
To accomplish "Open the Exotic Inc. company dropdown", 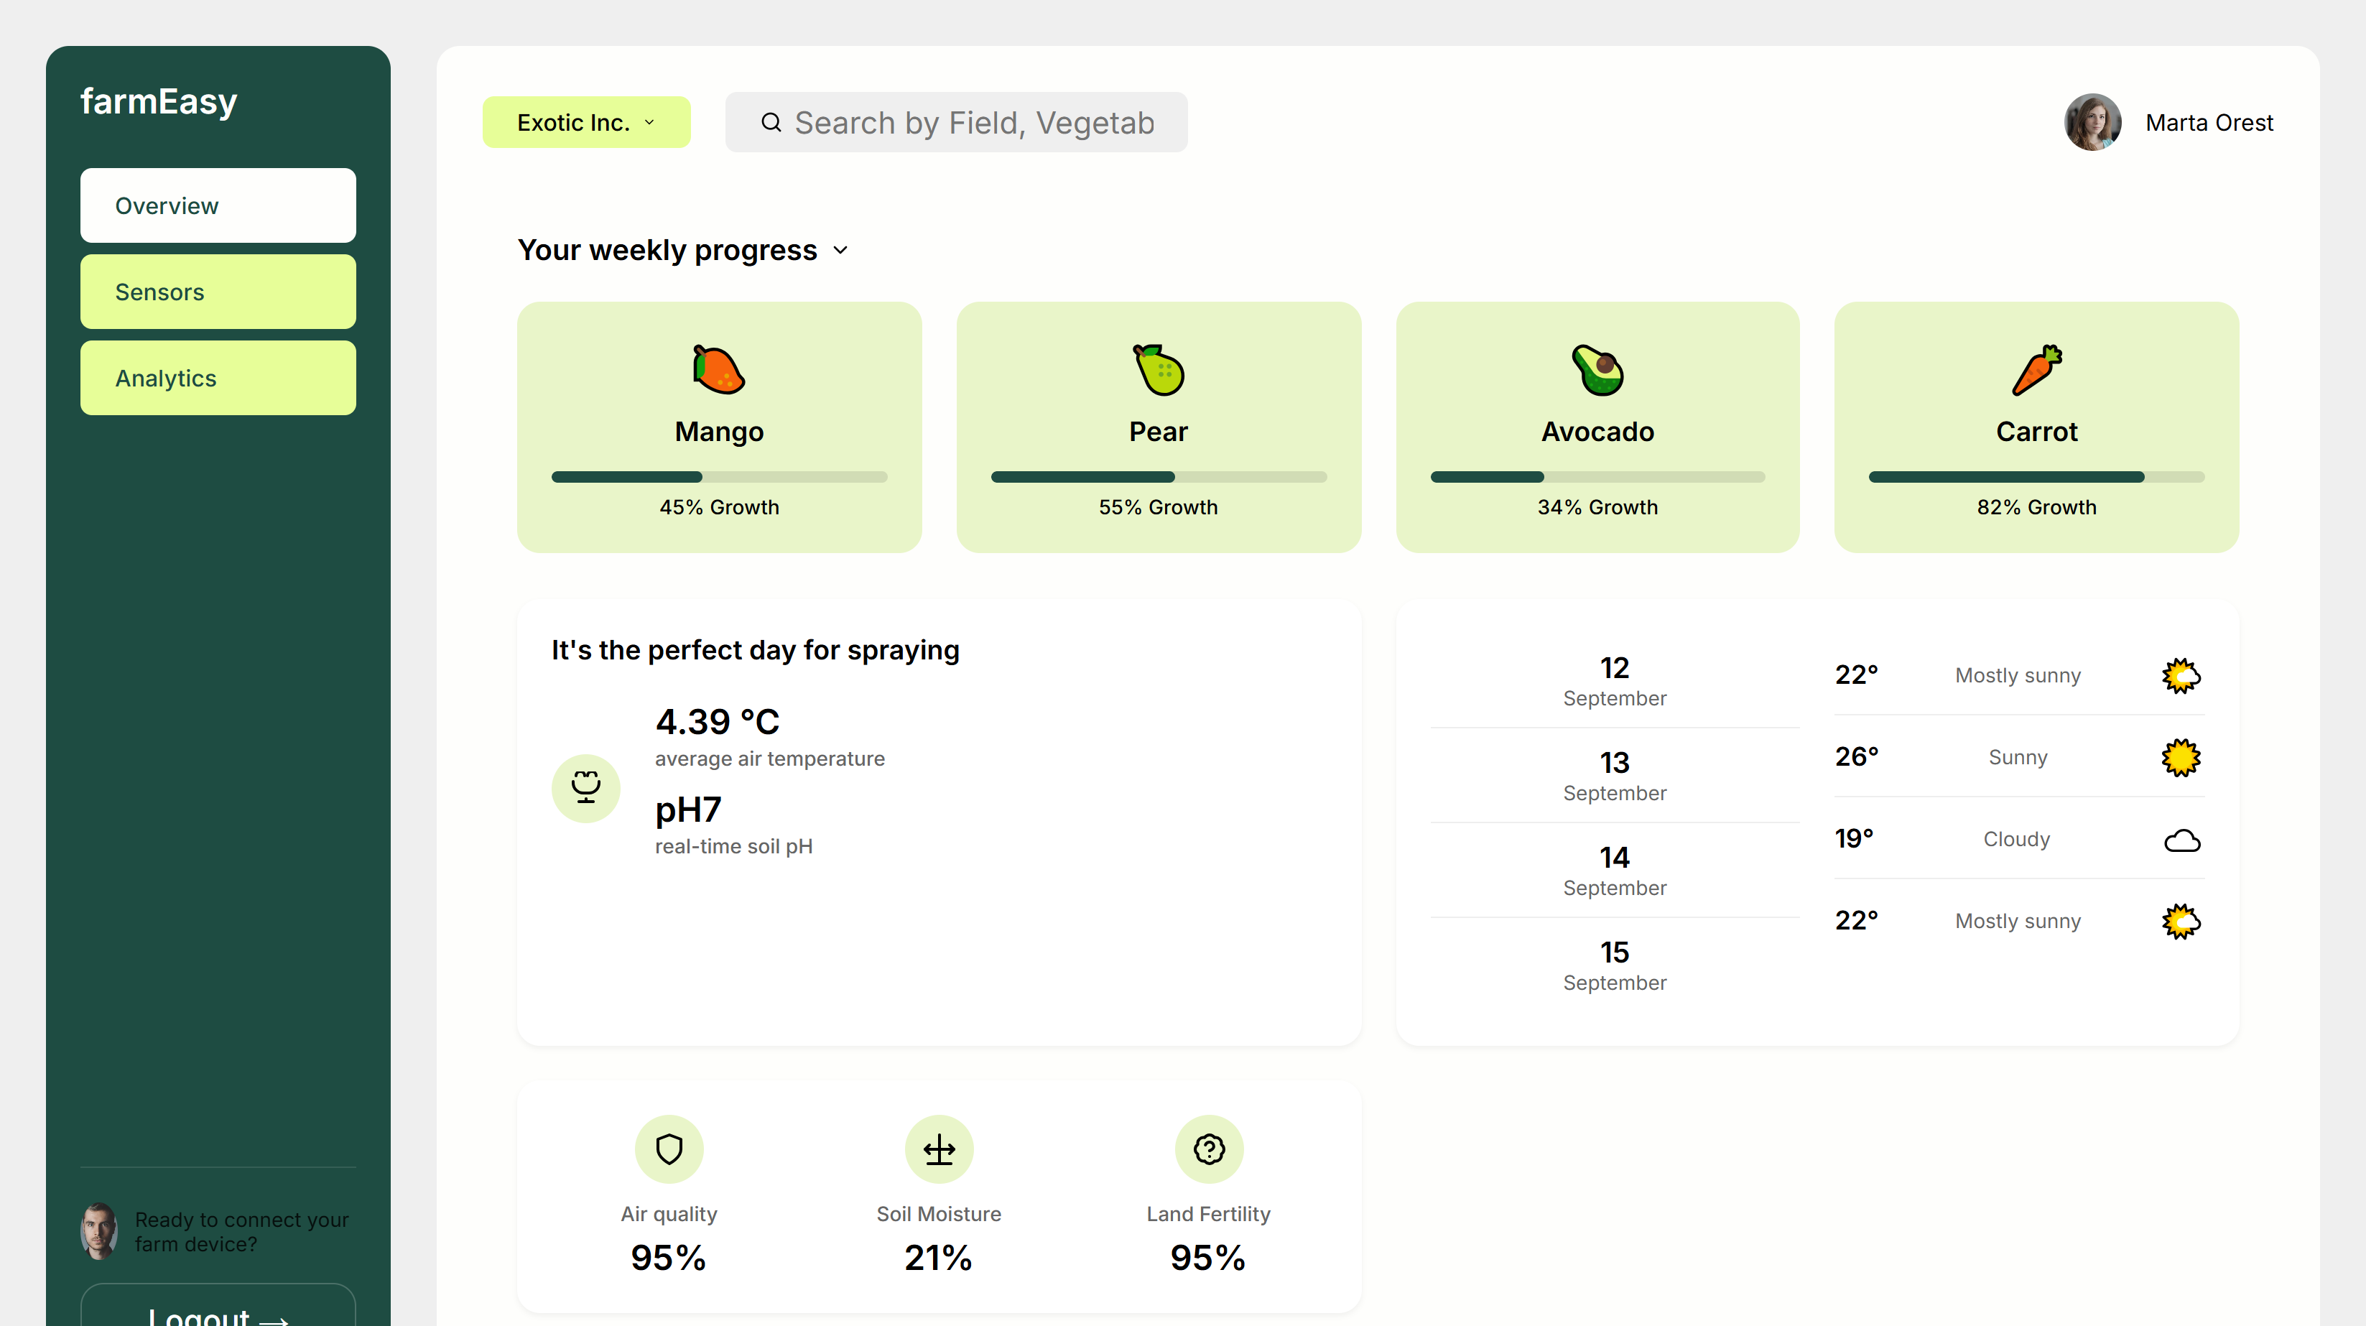I will (586, 122).
